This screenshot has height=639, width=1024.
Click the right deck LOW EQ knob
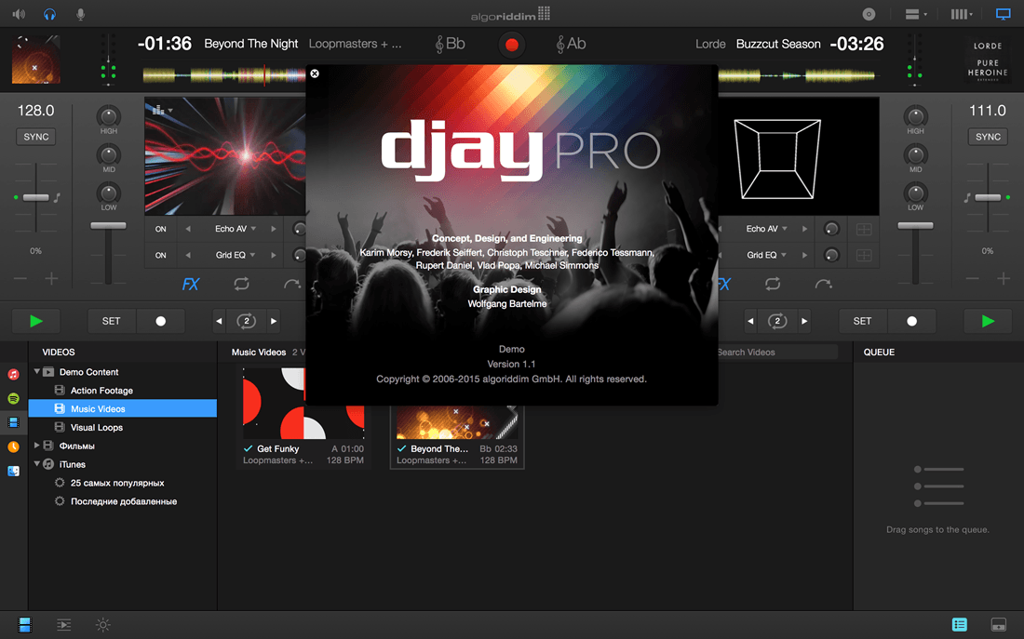point(916,193)
